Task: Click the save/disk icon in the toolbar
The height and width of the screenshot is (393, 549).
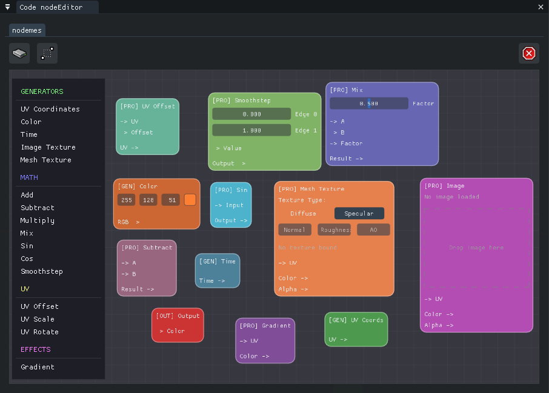Action: [19, 53]
